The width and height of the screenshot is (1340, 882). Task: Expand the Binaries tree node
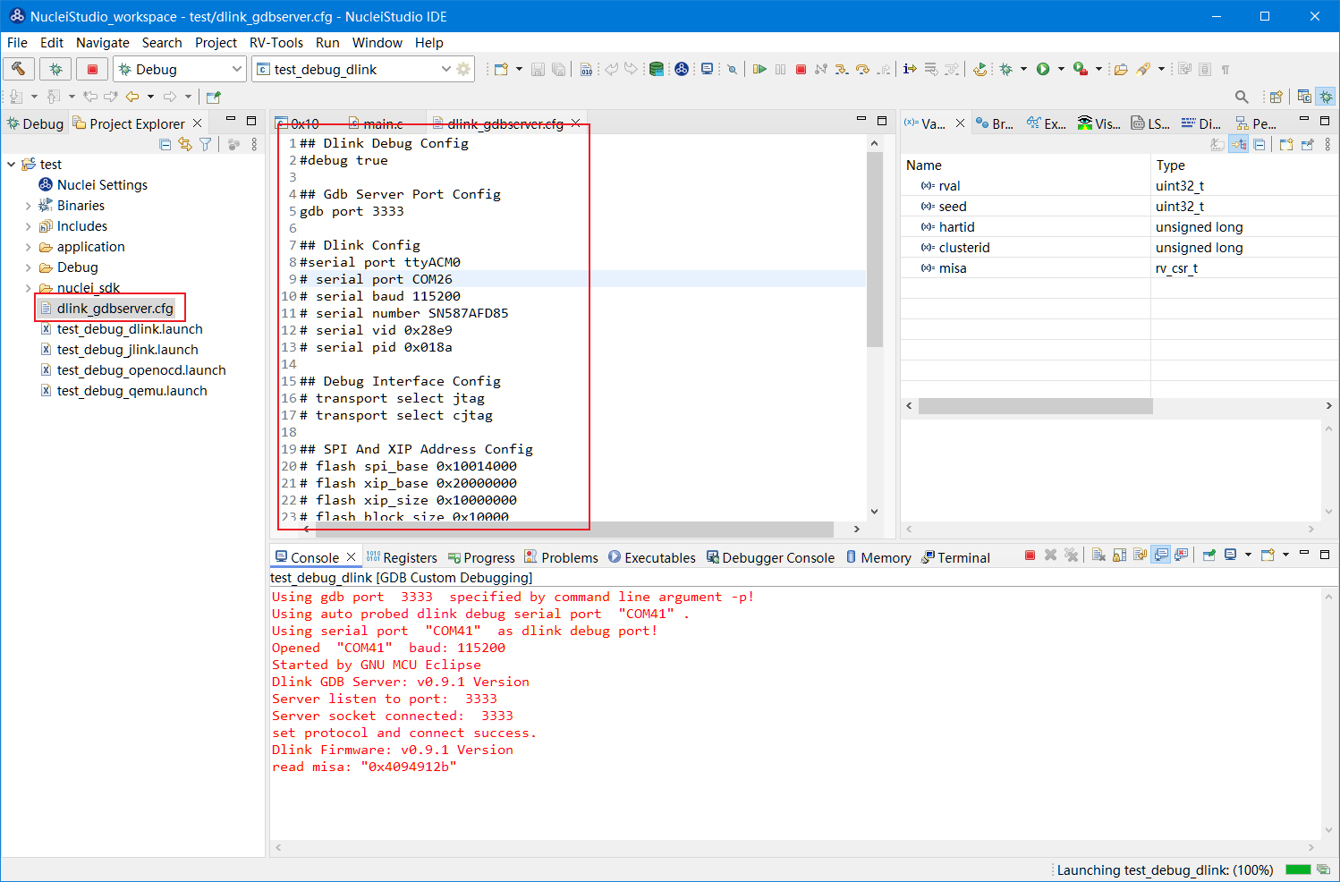point(28,206)
